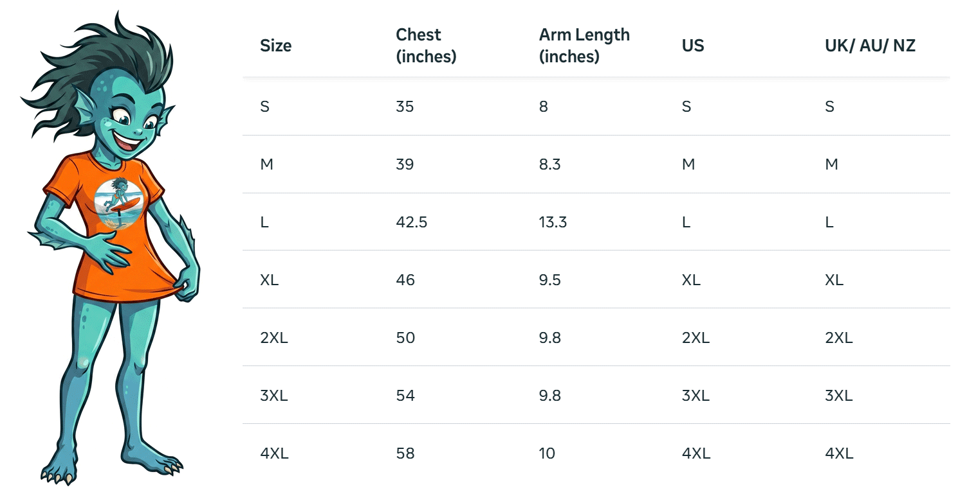Click 3XL in the Size column
Screen dimensions: 958x492
(x=273, y=396)
